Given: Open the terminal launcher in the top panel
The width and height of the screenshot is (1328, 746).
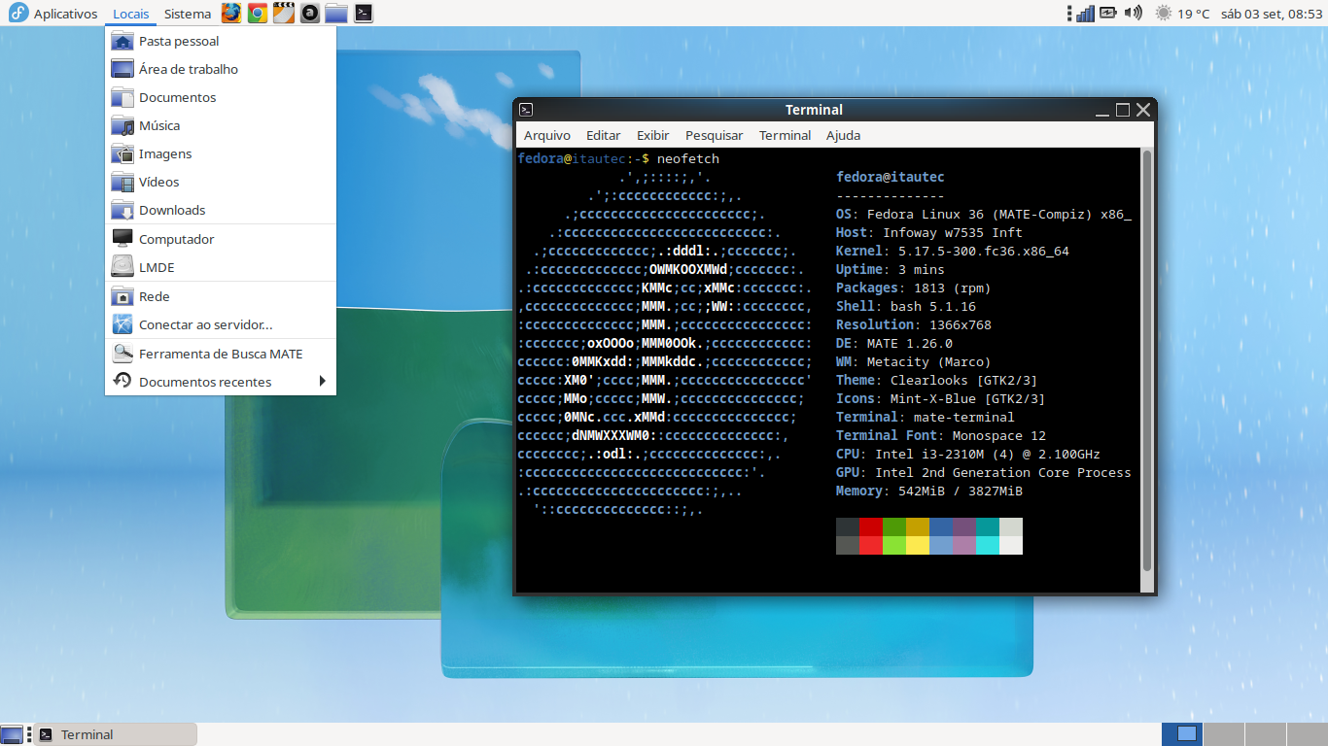Looking at the screenshot, I should pyautogui.click(x=363, y=13).
